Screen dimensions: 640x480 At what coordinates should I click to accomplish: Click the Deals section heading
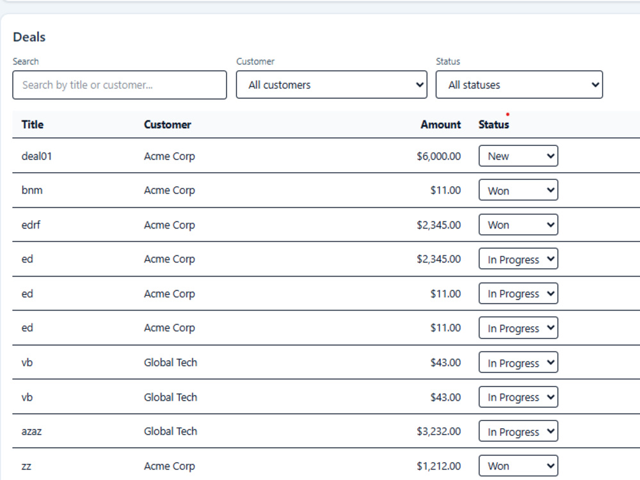click(29, 37)
